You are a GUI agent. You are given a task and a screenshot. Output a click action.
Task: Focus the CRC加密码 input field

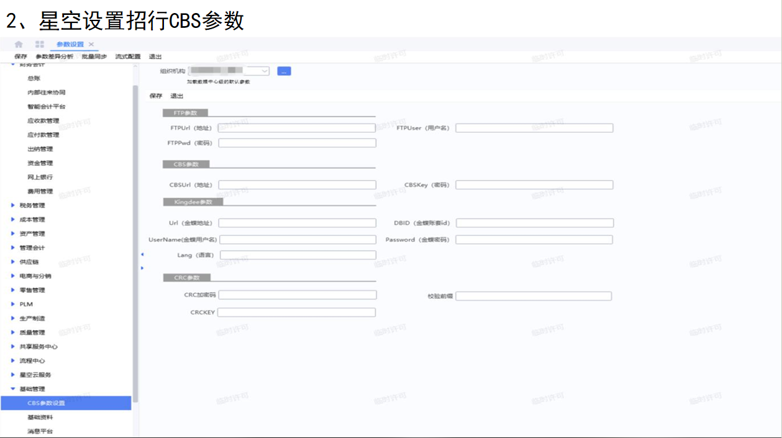pos(297,295)
